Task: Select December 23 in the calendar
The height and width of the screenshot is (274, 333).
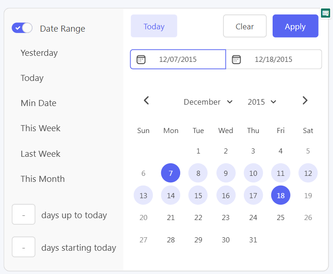Action: (226, 217)
